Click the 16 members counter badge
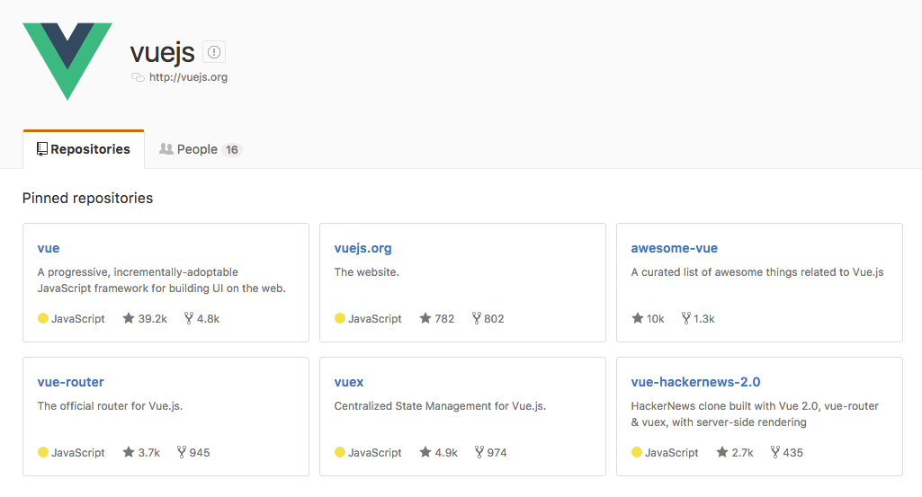The width and height of the screenshot is (922, 497). [x=232, y=150]
